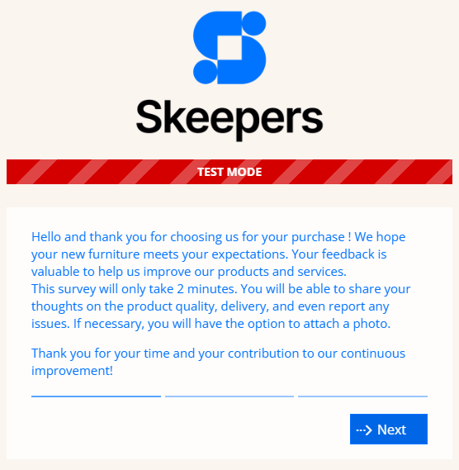Click the square cutout in the logo center

[229, 48]
